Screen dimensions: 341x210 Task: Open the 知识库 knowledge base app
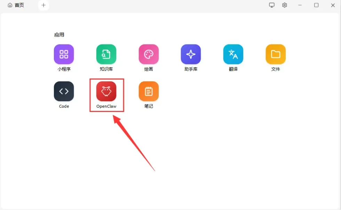click(x=106, y=54)
